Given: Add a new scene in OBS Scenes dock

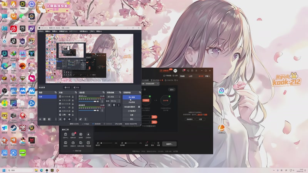Looking at the screenshot, I should pos(40,119).
